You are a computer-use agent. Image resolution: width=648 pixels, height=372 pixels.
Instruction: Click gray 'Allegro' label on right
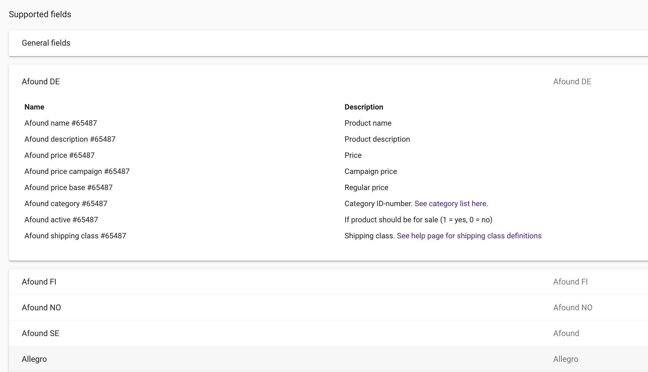pyautogui.click(x=566, y=359)
